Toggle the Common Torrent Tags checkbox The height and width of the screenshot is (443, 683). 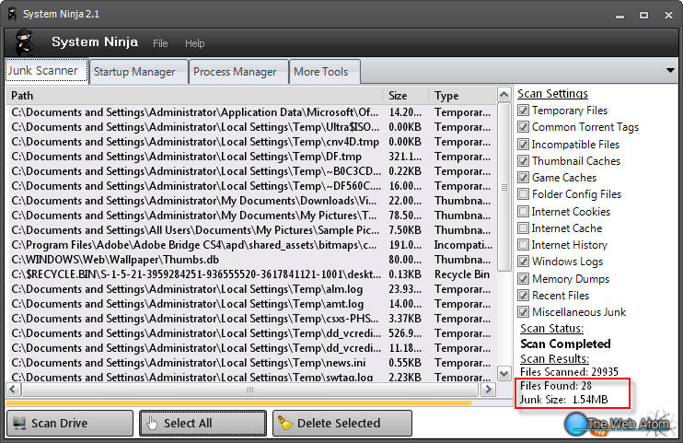pos(523,127)
